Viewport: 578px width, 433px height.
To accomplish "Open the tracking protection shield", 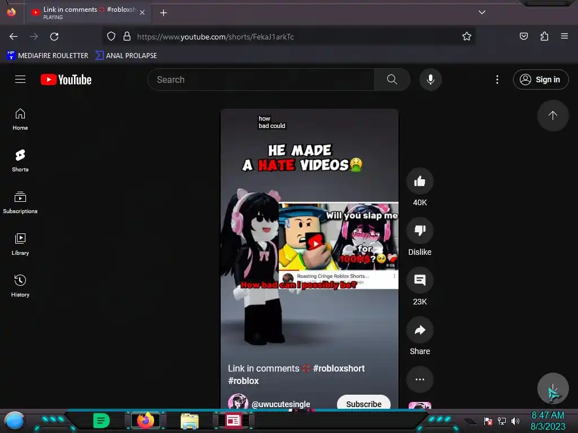I will pyautogui.click(x=111, y=36).
